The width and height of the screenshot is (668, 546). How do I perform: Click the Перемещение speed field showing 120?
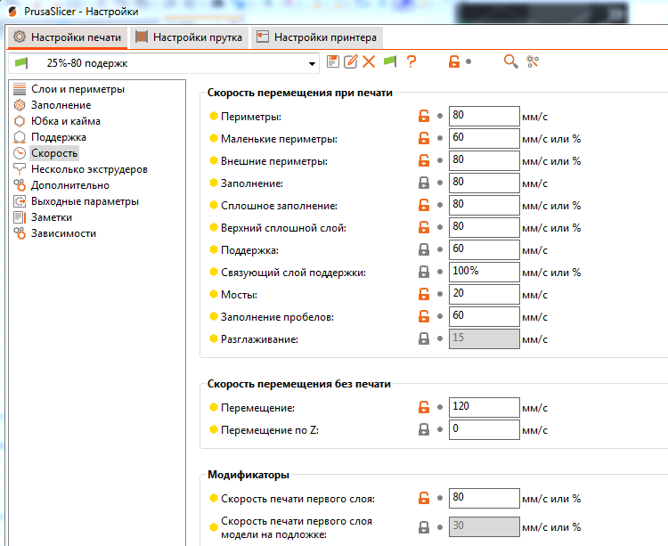click(x=484, y=408)
